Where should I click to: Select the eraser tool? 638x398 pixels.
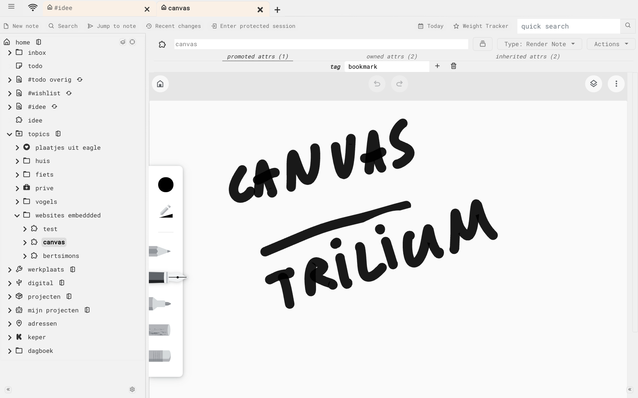point(160,356)
